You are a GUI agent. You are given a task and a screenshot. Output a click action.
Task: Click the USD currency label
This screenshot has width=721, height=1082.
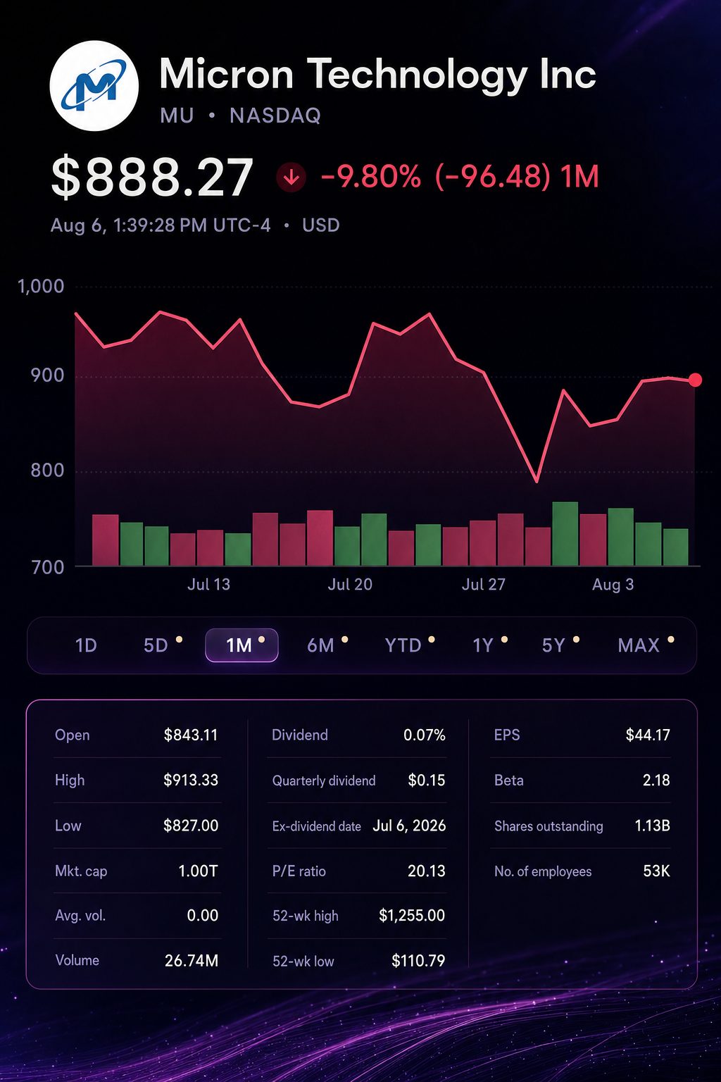coord(321,225)
